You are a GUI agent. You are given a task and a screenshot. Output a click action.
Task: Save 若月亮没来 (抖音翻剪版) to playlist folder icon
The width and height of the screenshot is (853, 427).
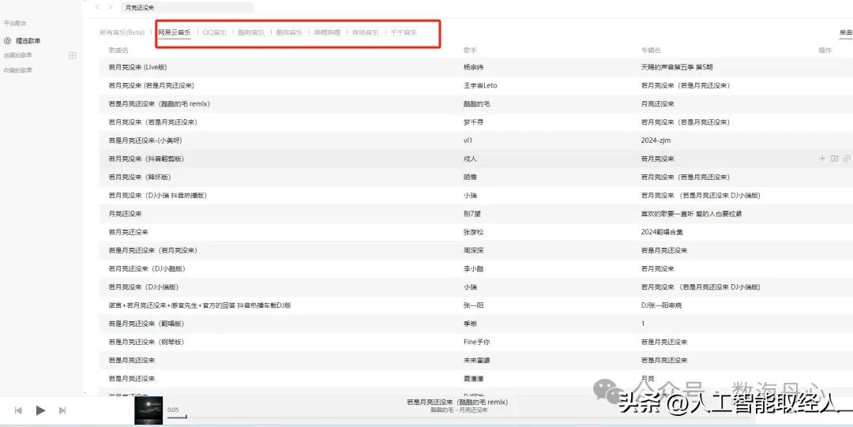(x=835, y=159)
